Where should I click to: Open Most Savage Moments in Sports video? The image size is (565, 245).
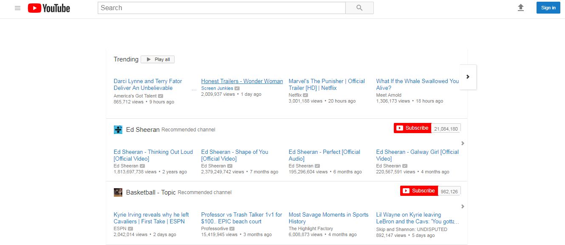[x=328, y=218]
